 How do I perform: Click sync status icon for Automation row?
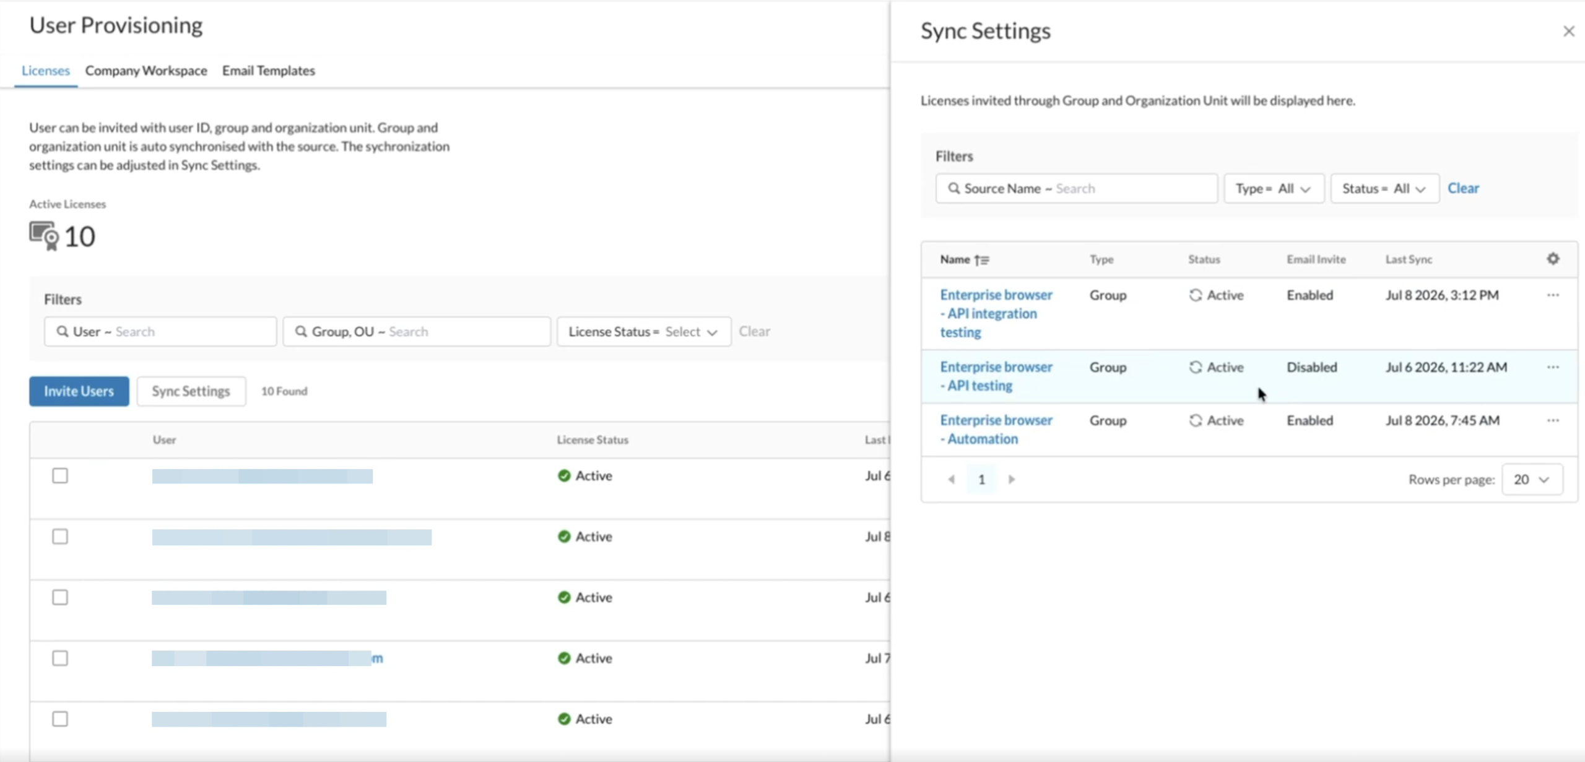tap(1196, 420)
